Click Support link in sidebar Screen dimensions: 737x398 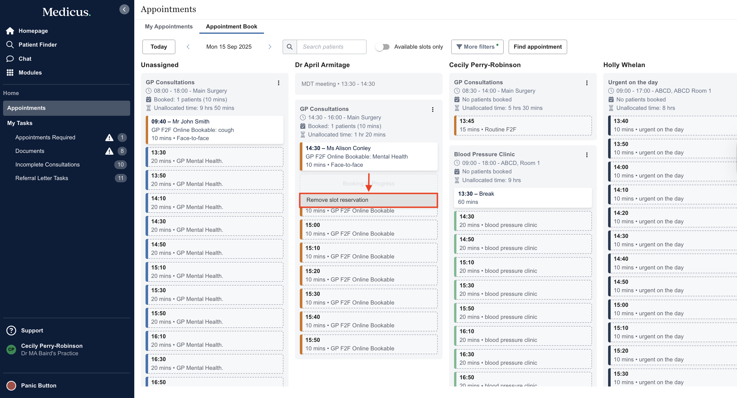click(x=32, y=330)
